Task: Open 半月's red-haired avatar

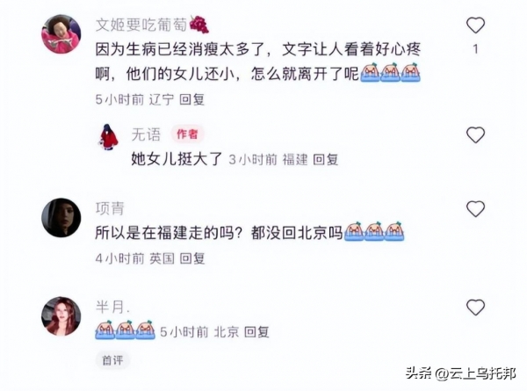Action: pos(61,316)
